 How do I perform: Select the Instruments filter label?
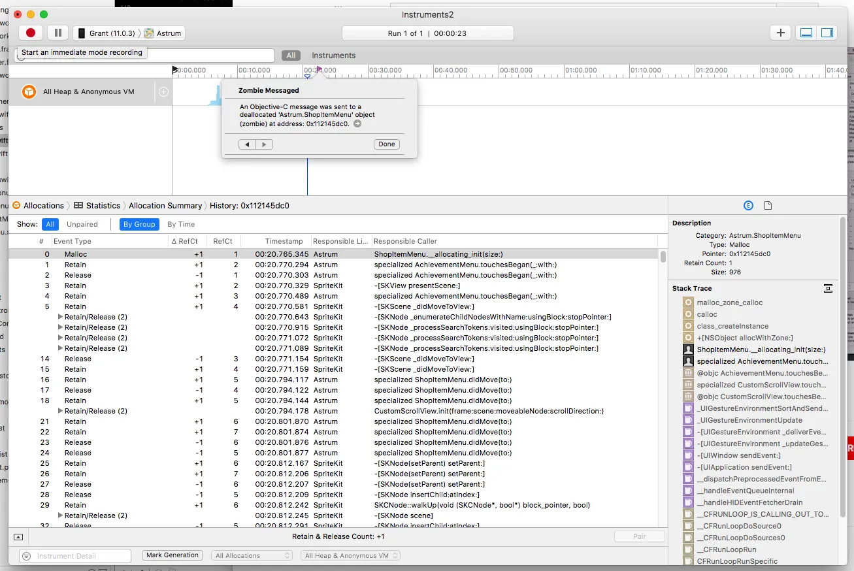(334, 56)
